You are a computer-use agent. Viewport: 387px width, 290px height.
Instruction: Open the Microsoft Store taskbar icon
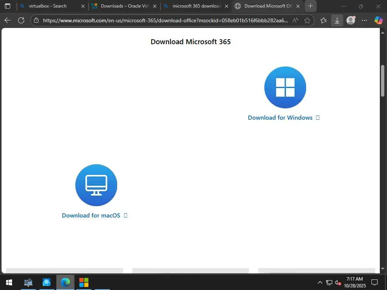click(84, 282)
